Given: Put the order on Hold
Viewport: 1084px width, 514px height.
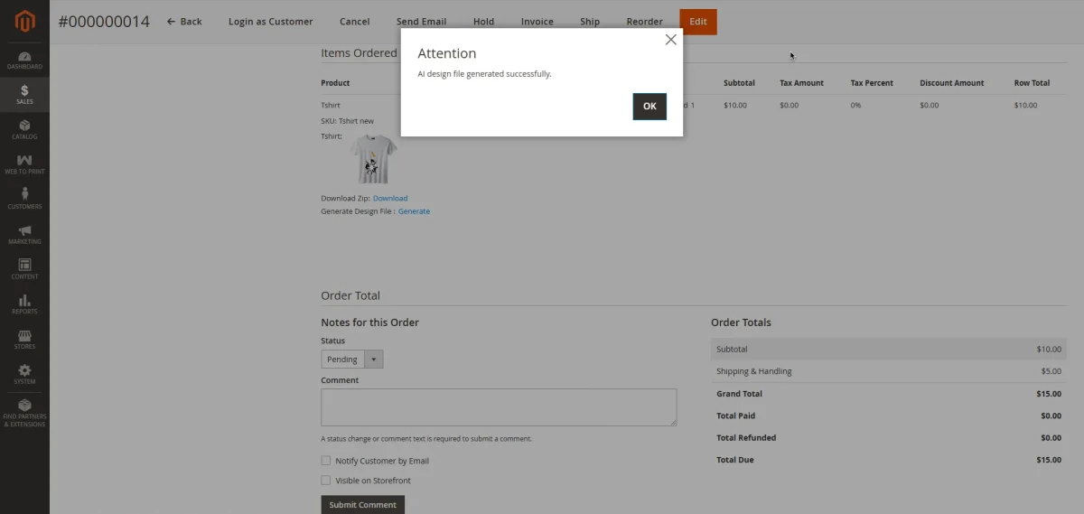Looking at the screenshot, I should (483, 22).
